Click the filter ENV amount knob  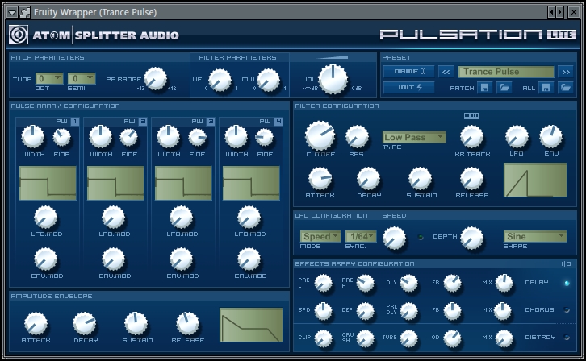click(550, 136)
